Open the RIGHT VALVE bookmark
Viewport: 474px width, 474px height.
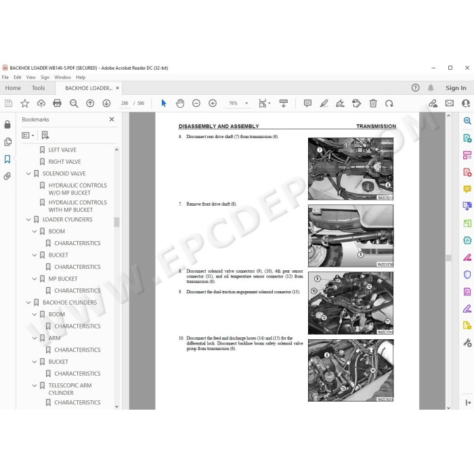pos(65,162)
